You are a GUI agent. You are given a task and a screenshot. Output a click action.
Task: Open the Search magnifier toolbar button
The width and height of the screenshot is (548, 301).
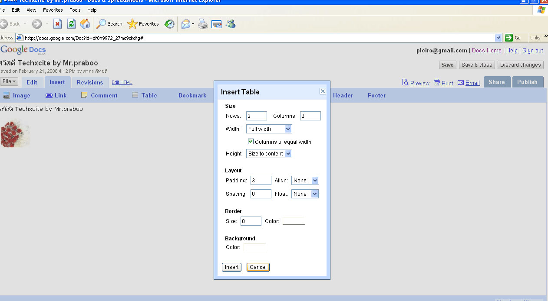coord(109,24)
